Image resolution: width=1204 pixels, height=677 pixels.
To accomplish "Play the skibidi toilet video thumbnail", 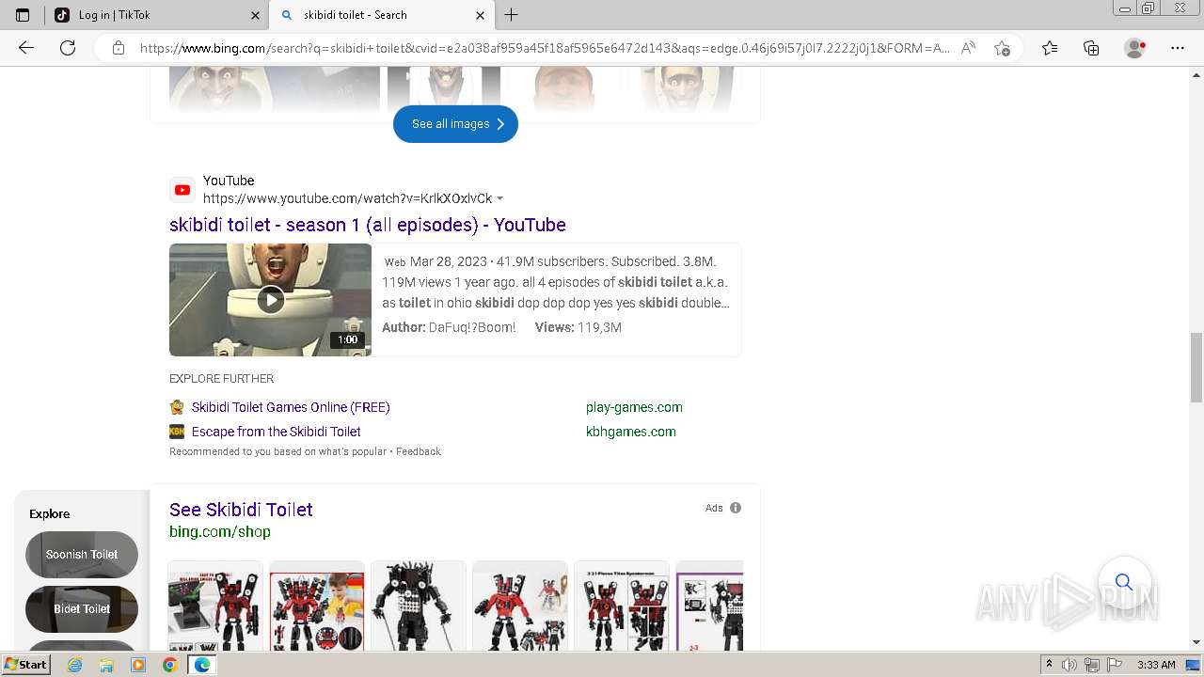I will [x=270, y=300].
